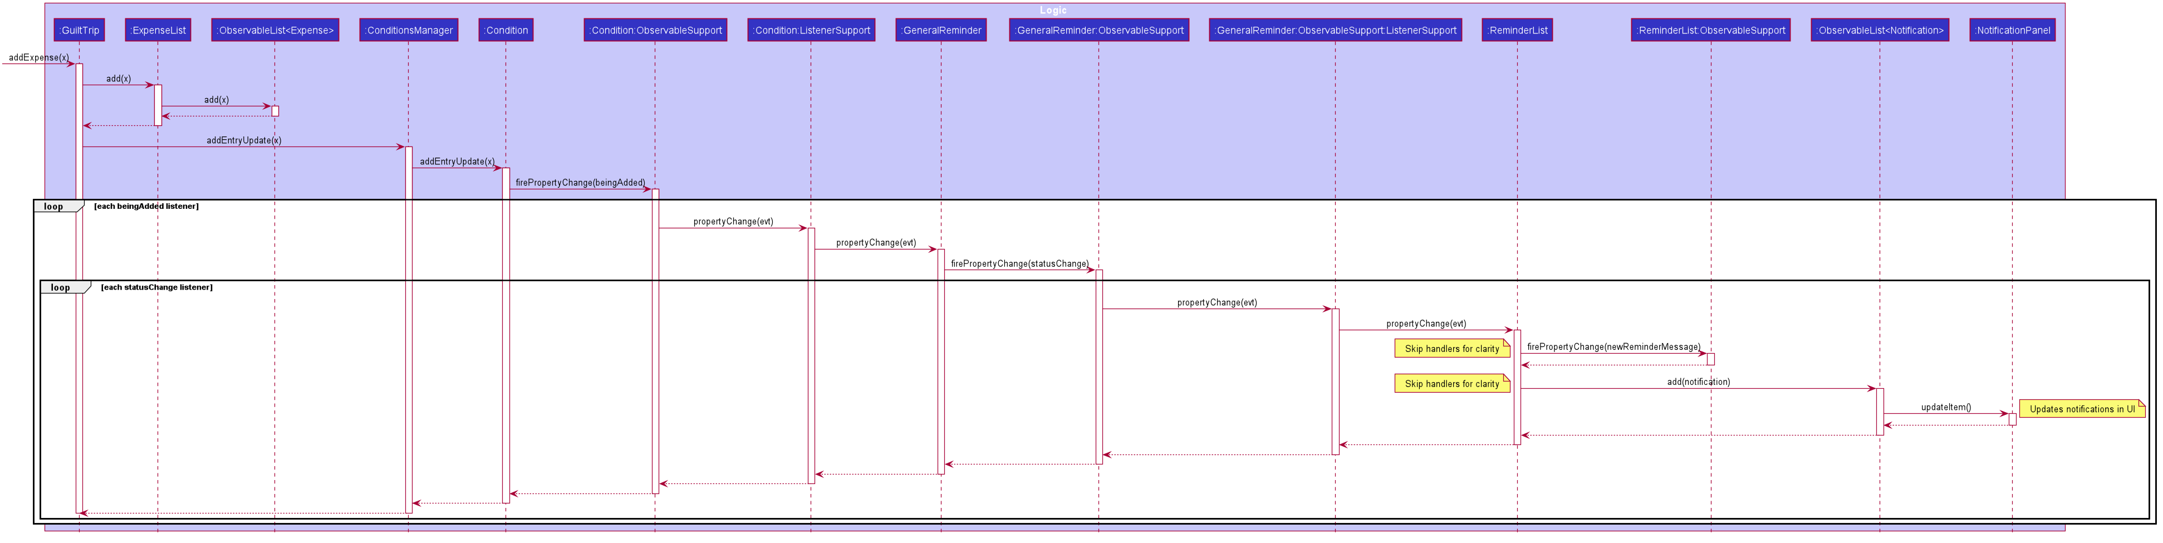Select the :Condition:ObservableSupport participant box
This screenshot has width=2163, height=543.
656,30
